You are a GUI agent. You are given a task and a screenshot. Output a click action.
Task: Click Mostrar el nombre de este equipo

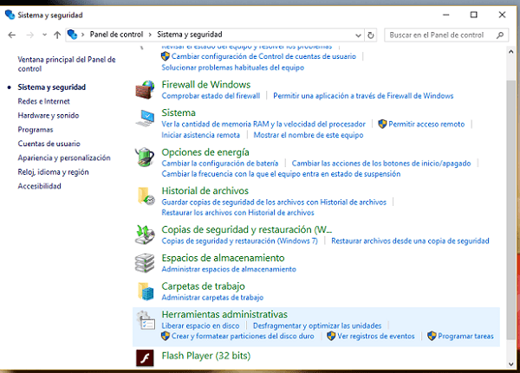309,135
